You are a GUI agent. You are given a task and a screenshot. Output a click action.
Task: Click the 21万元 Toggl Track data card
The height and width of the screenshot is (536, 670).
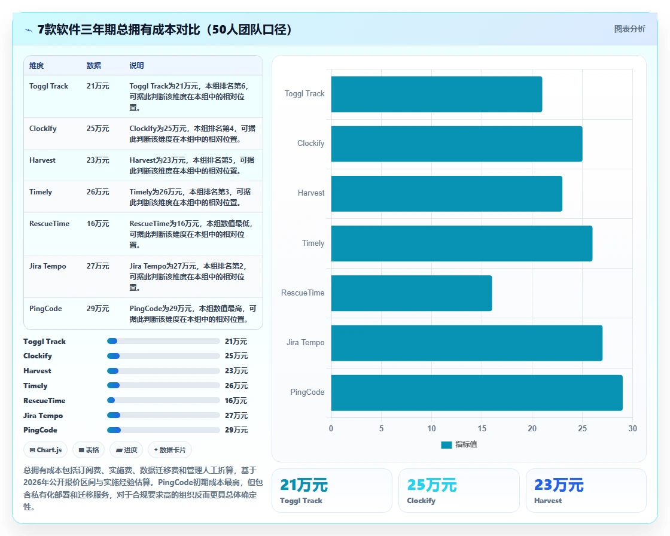(332, 491)
